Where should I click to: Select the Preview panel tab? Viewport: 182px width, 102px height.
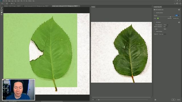pos(93,7)
